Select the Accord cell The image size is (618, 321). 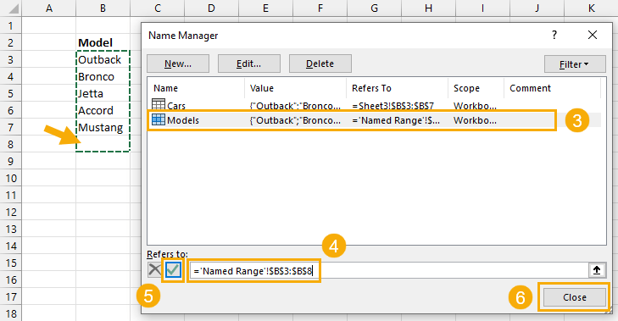click(103, 110)
